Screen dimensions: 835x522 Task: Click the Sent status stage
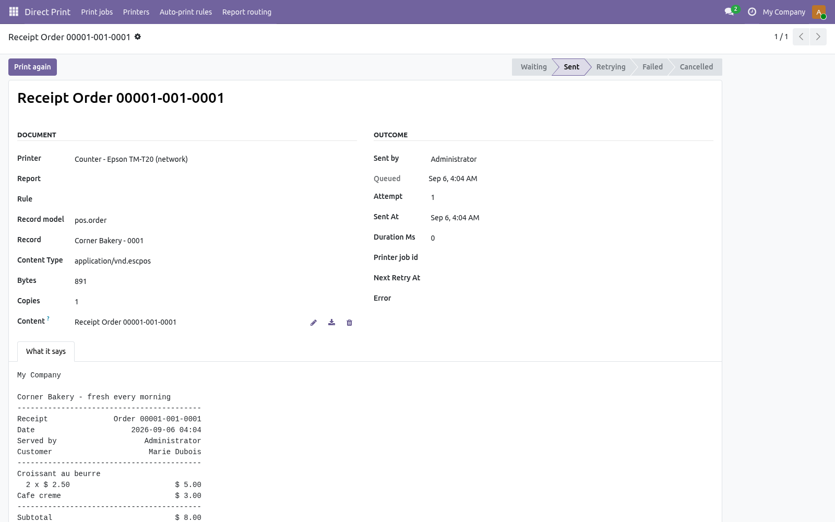tap(571, 67)
